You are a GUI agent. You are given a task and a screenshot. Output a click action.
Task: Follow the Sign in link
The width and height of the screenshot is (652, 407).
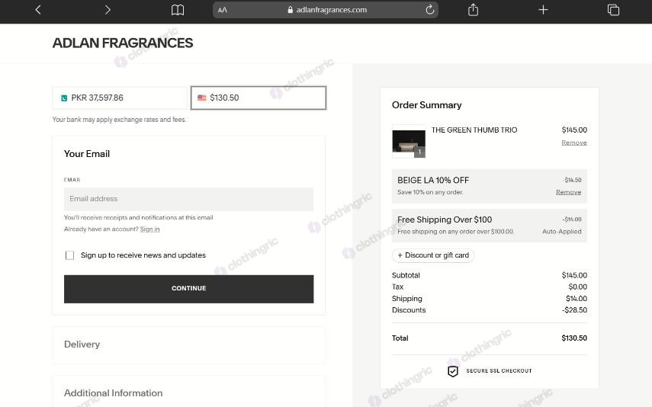[x=149, y=229]
